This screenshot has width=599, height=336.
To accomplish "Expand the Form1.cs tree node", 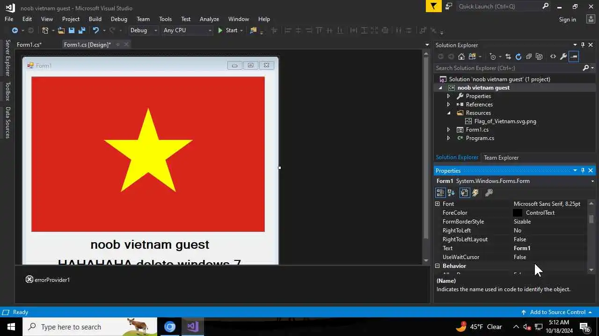I will (448, 130).
